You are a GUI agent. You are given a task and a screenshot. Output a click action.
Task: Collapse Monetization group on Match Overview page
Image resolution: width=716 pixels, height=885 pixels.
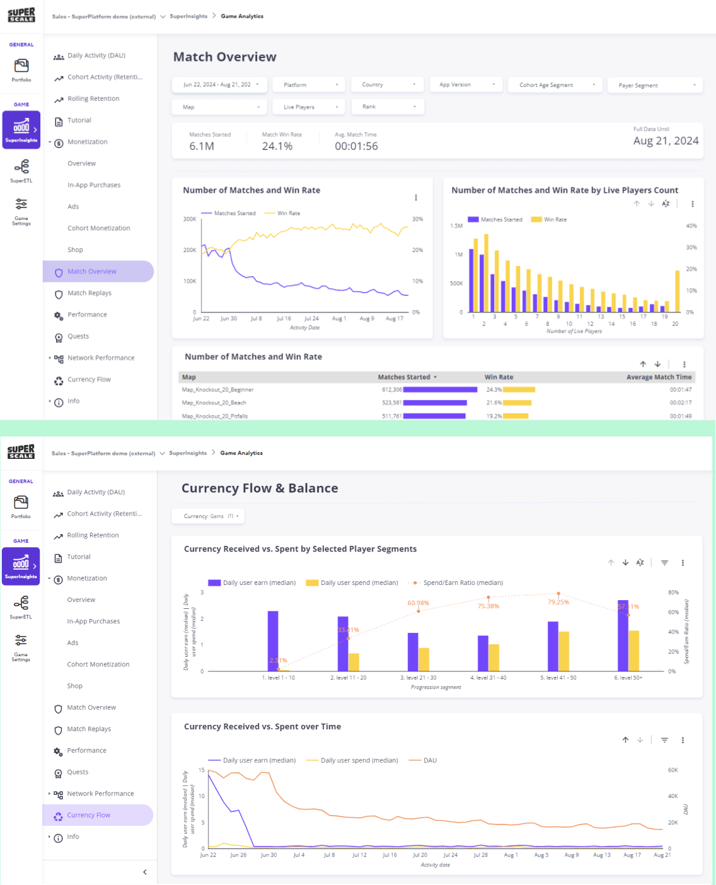point(50,142)
